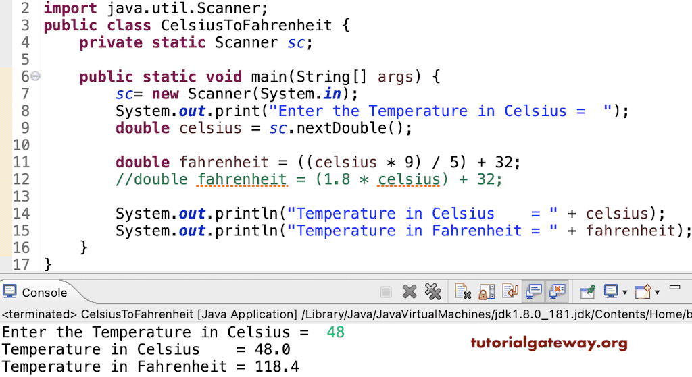Click the disabled Terminate stop button
Image resolution: width=692 pixels, height=377 pixels.
(386, 292)
